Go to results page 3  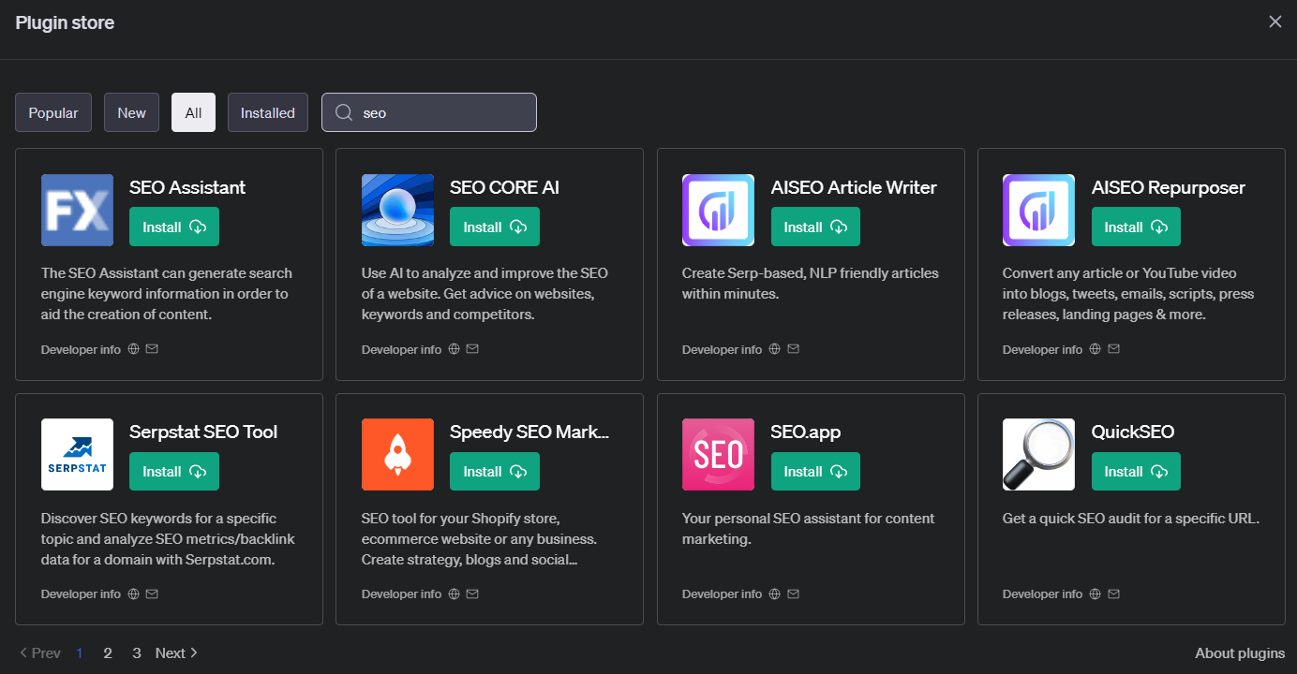[x=137, y=652]
